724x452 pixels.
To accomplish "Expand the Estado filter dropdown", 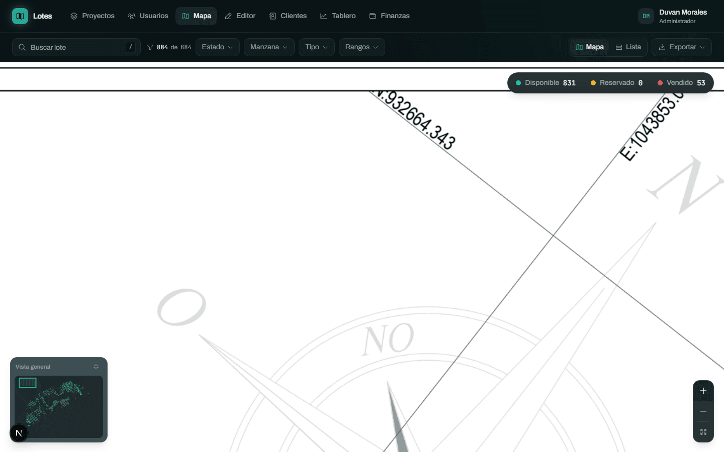I will pyautogui.click(x=218, y=47).
